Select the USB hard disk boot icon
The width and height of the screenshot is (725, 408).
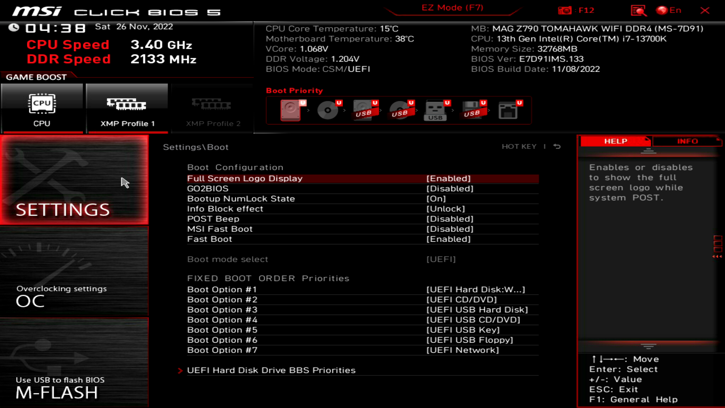[x=365, y=110]
